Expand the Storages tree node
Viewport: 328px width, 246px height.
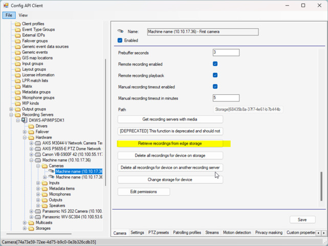[25, 228]
